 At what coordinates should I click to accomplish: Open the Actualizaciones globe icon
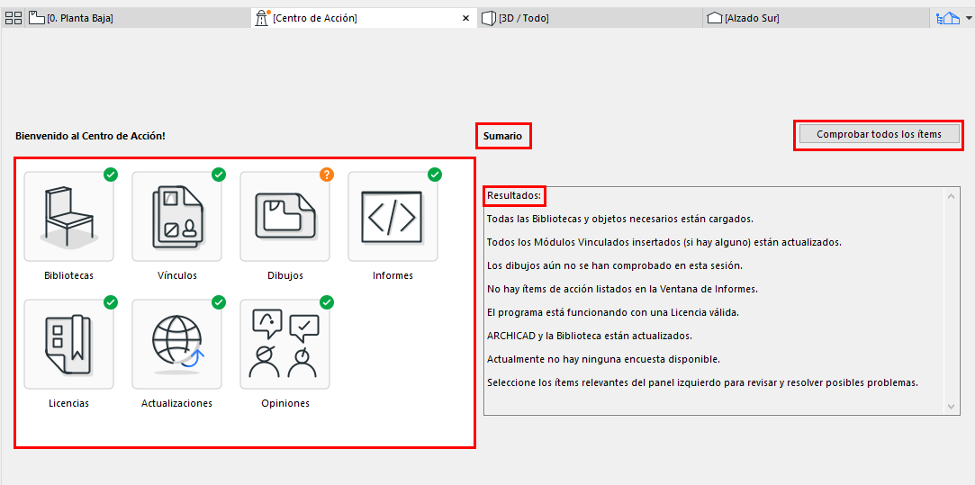tap(177, 345)
